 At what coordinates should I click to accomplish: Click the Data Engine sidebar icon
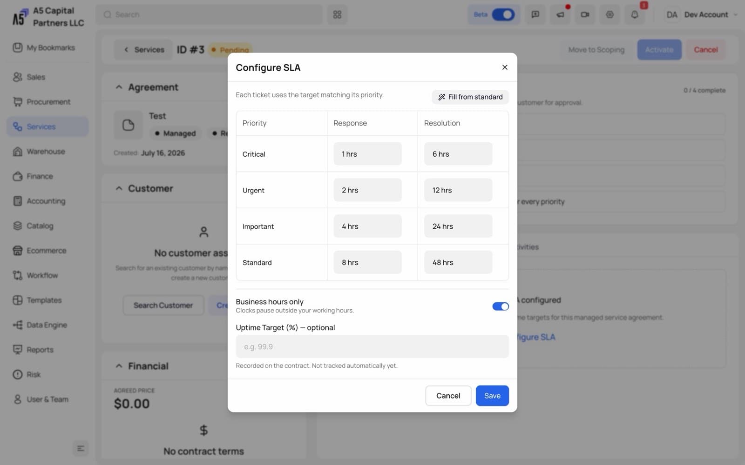[18, 325]
